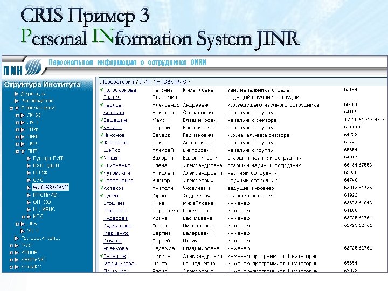388x291 pixels.
Task: Expand the ЛТФ node plus box
Action: click(17, 130)
